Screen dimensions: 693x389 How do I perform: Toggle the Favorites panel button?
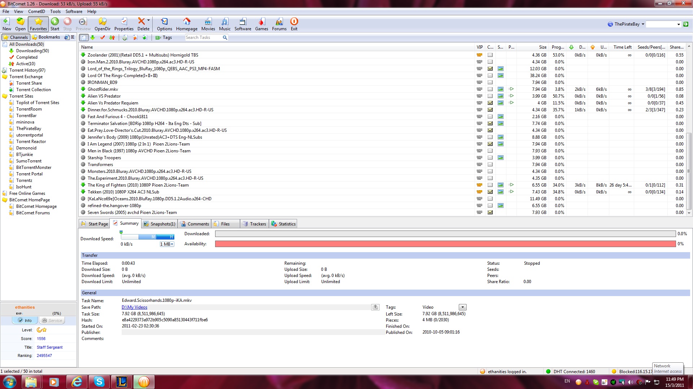coord(38,24)
